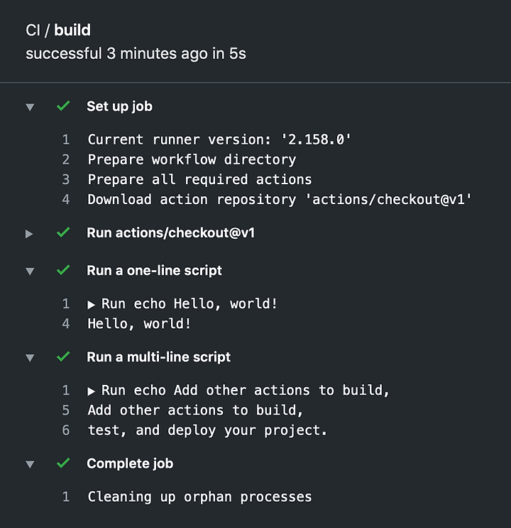Click the 'Hello, world!' output line
Image resolution: width=511 pixels, height=528 pixels.
pyautogui.click(x=139, y=324)
